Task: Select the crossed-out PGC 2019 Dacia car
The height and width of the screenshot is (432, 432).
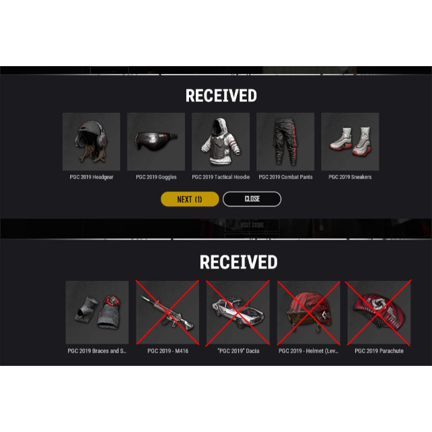Action: pos(238,313)
